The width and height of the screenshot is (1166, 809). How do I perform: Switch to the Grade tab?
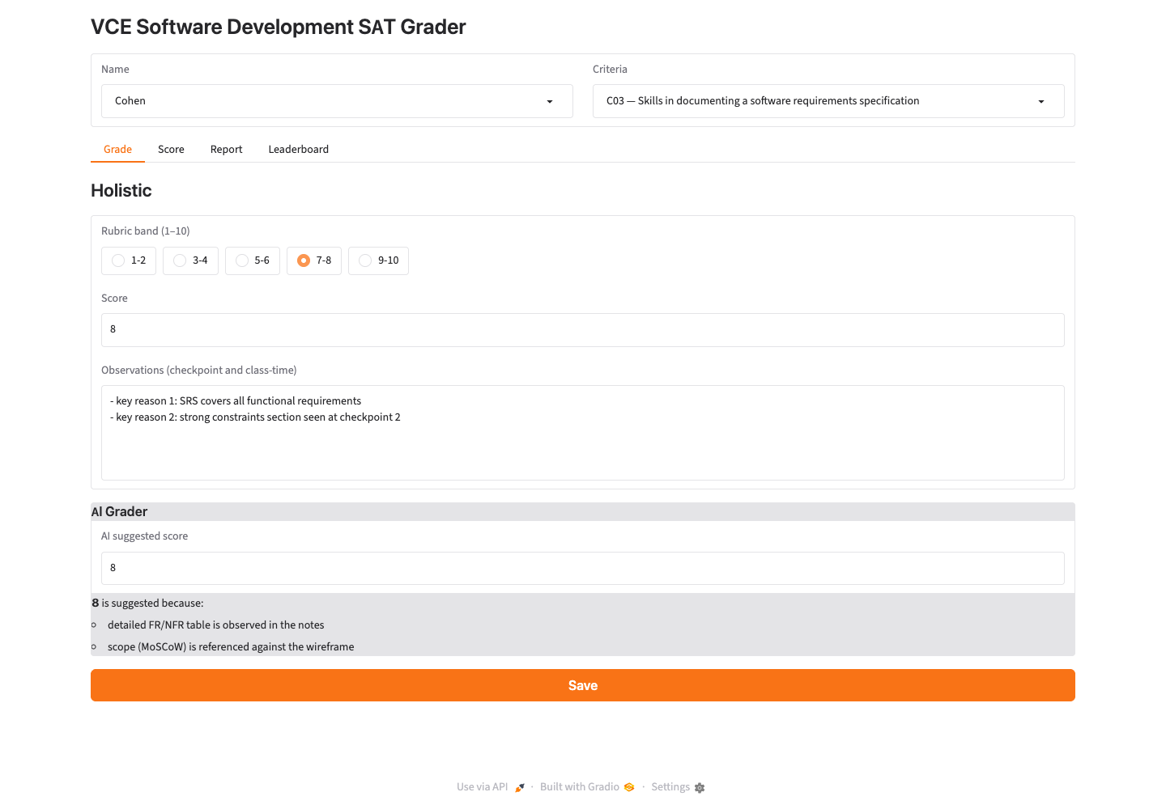pyautogui.click(x=117, y=150)
